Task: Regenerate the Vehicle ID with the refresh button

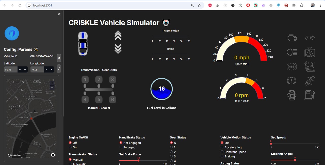Action: pos(59,58)
